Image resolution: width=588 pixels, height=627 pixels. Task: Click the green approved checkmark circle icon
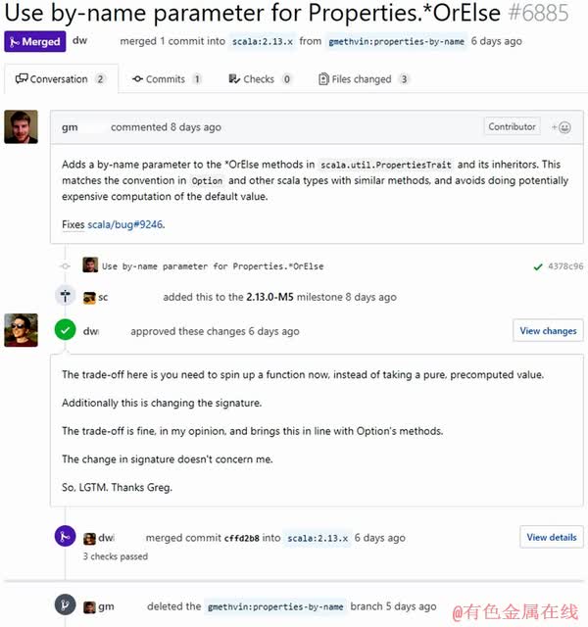point(66,330)
